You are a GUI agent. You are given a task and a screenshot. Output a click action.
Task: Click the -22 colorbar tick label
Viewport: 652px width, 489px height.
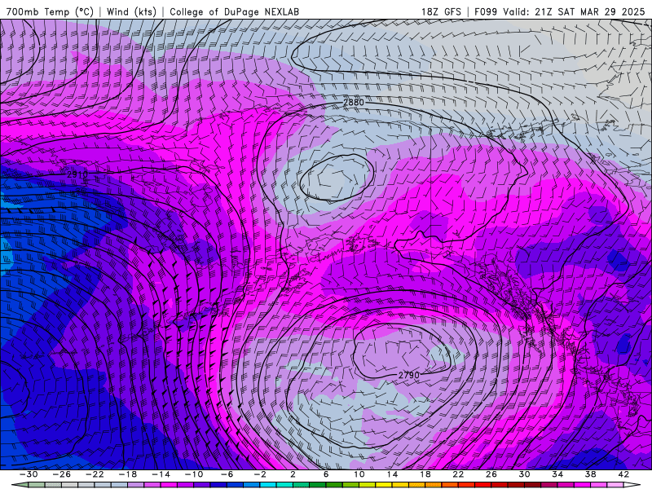(95, 474)
